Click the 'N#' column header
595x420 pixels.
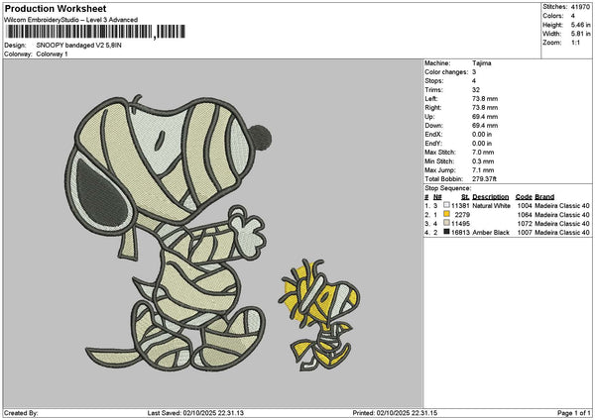(x=437, y=197)
